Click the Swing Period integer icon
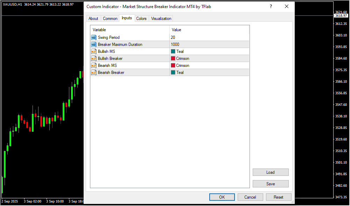 coord(93,37)
